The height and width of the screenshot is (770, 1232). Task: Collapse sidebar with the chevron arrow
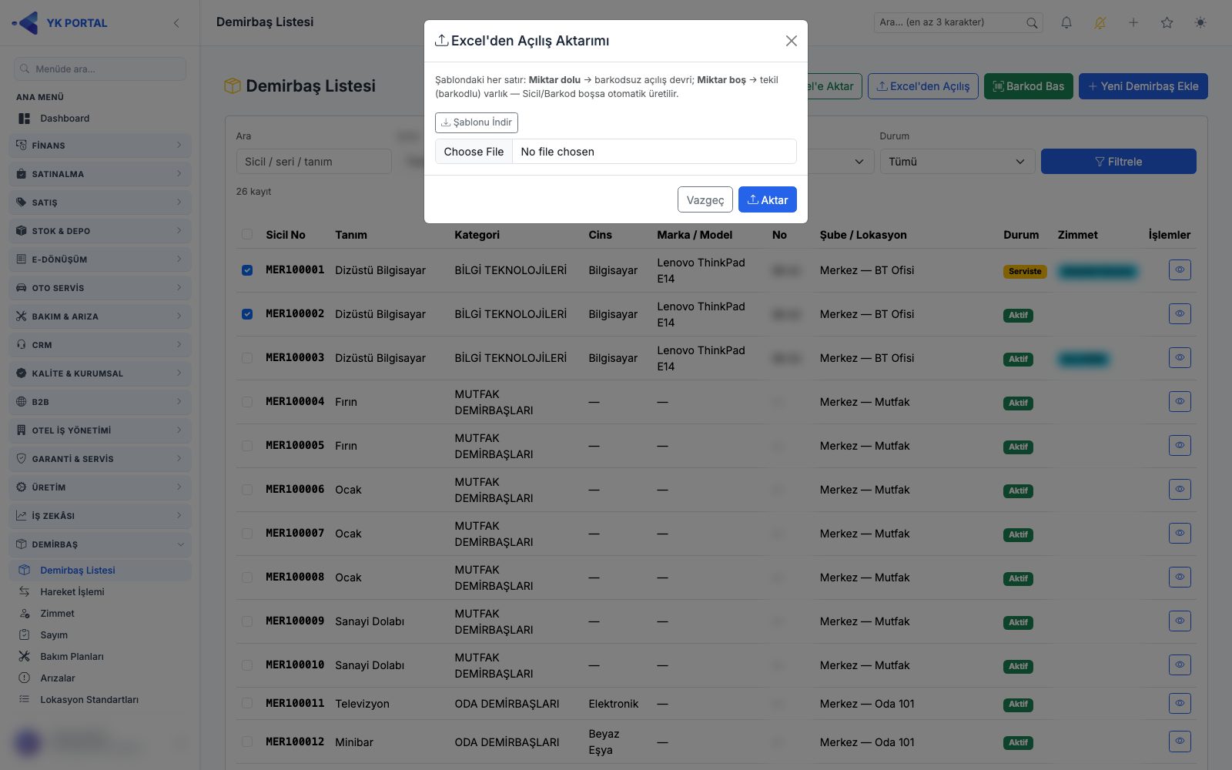click(x=176, y=23)
